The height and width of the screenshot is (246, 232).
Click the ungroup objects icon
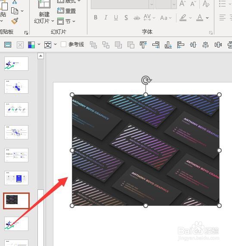(x=106, y=45)
